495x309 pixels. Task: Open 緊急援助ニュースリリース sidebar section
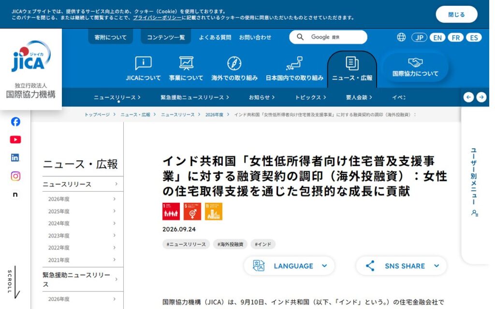83,280
